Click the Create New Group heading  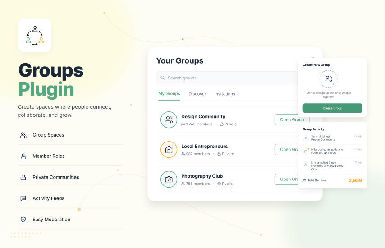pyautogui.click(x=316, y=65)
